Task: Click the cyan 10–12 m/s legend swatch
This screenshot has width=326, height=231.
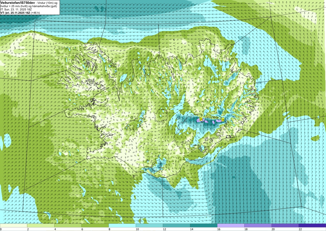Action: tap(150, 225)
